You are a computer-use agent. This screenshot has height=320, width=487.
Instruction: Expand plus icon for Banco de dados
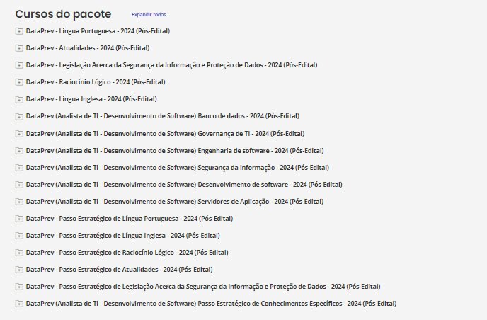pyautogui.click(x=19, y=116)
